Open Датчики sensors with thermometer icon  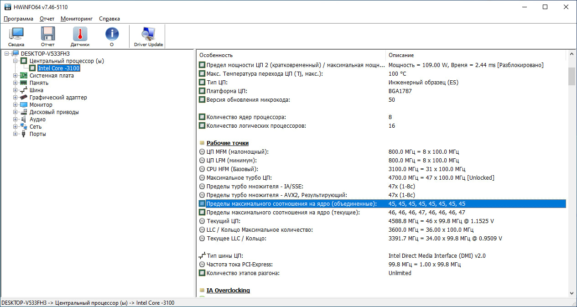(x=80, y=36)
